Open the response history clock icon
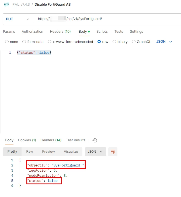 95,140
